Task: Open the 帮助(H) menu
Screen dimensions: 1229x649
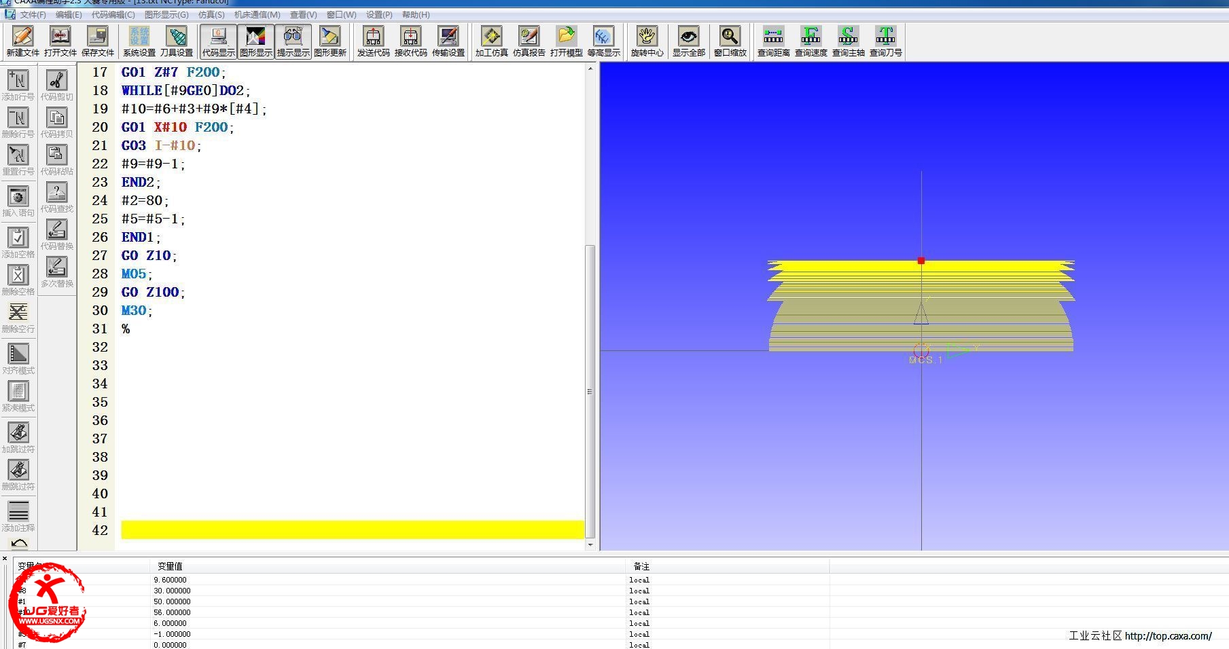Action: click(x=416, y=14)
